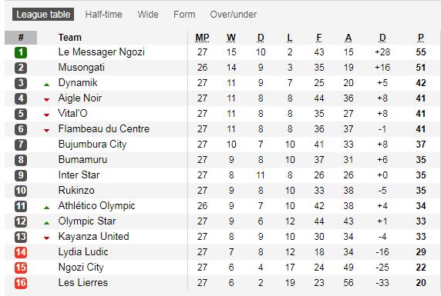Click the green up arrow beside Dynamik
441x296 pixels.
[x=47, y=84]
